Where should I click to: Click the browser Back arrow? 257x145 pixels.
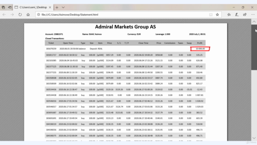click(4, 14)
